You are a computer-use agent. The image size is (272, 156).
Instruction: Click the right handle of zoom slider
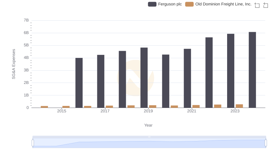(266, 143)
